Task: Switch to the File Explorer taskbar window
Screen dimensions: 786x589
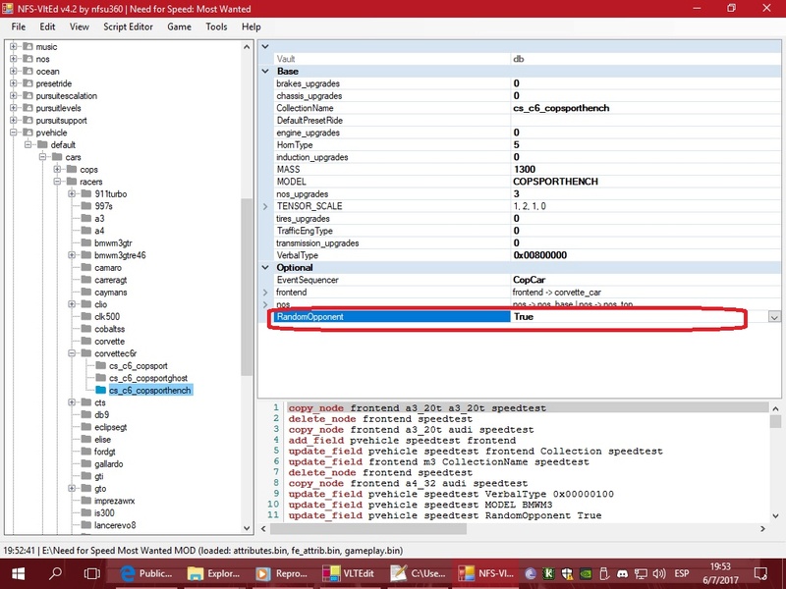Action: tap(214, 573)
